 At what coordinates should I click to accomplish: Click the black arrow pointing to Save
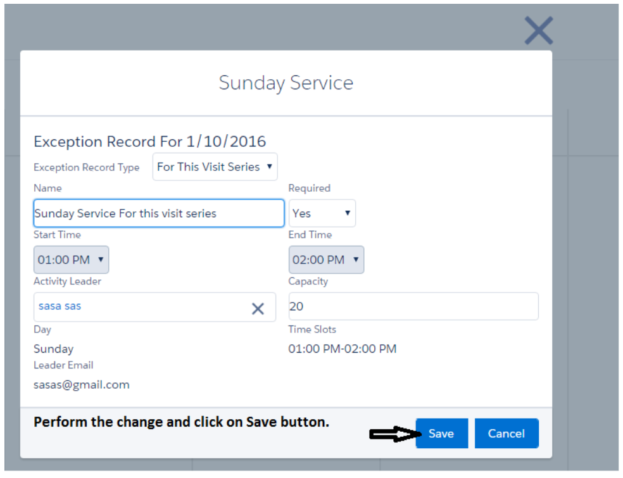(394, 434)
